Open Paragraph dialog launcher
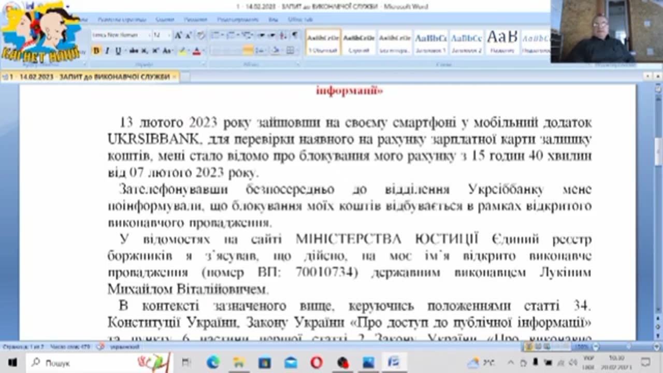This screenshot has width=663, height=373. click(x=298, y=64)
